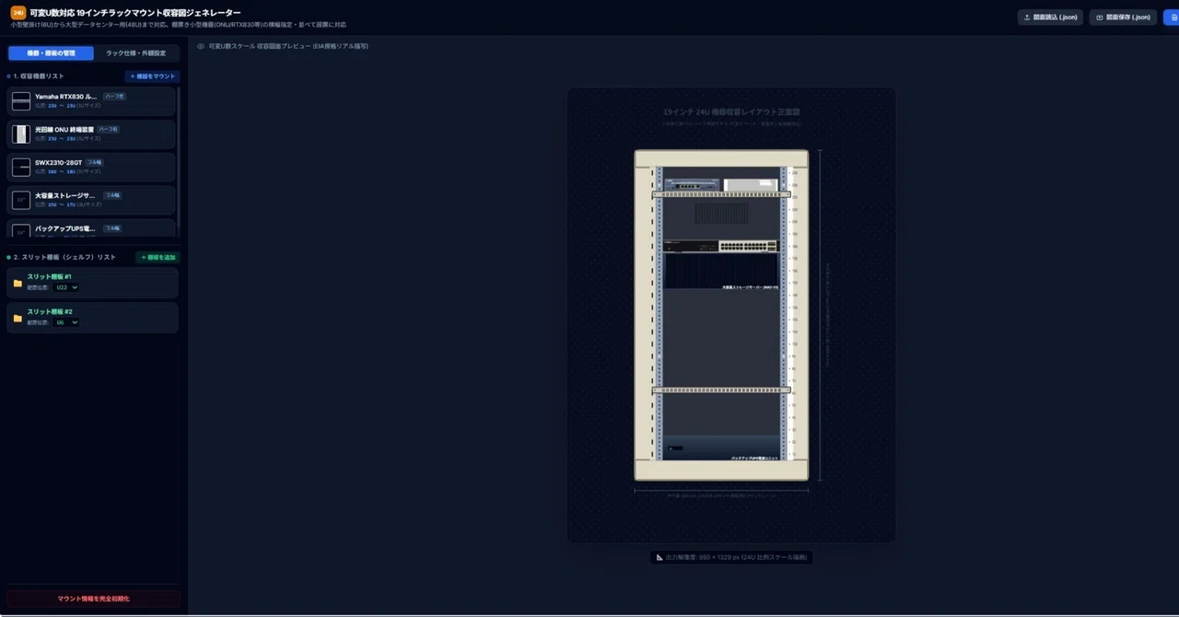
Task: Click the upper slit shelf in the rack preview
Action: (721, 194)
